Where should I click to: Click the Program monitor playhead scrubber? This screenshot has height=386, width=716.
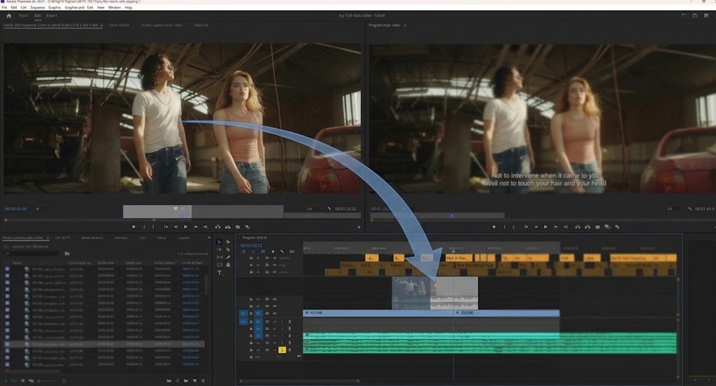[x=452, y=215]
